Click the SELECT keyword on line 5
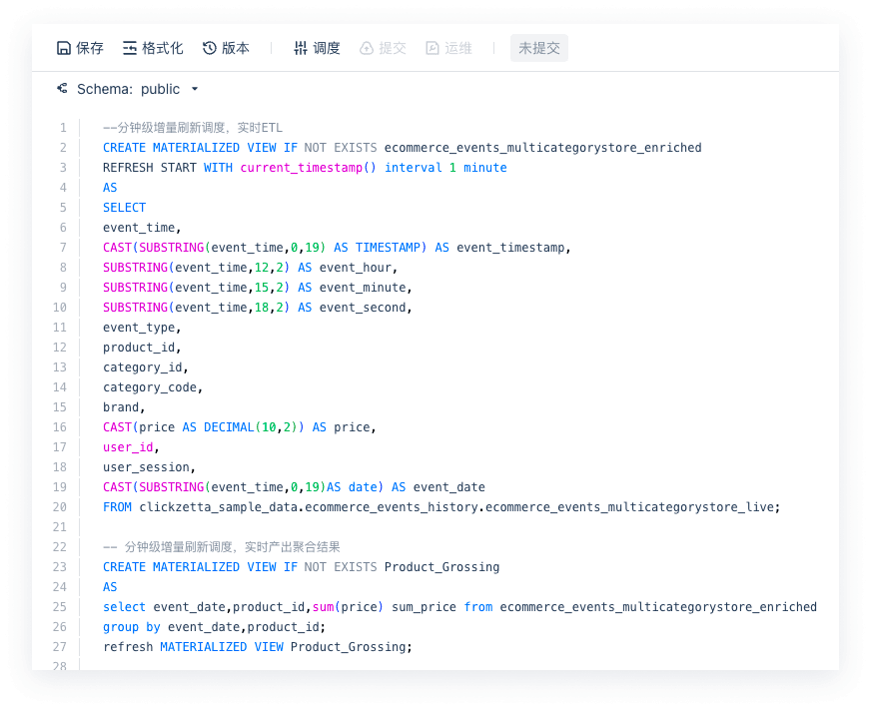 point(124,208)
